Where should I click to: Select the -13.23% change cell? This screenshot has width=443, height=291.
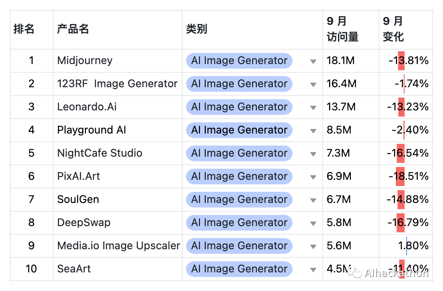click(406, 107)
